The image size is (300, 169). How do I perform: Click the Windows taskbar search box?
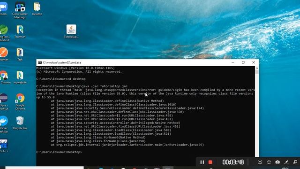coord(45,168)
